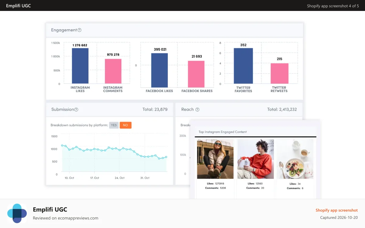Click the 'Likes: 34' caption
The image size is (365, 228).
(x=295, y=184)
